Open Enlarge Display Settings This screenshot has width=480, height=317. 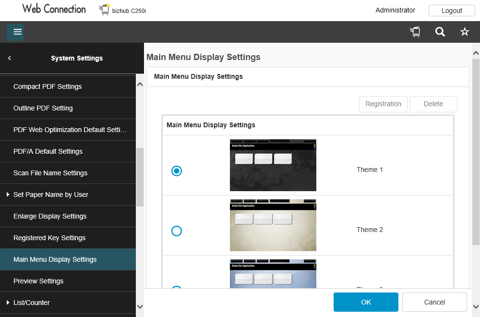pyautogui.click(x=68, y=216)
